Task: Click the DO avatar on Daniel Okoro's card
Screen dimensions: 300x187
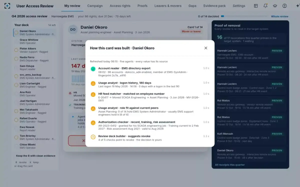Action: [73, 29]
